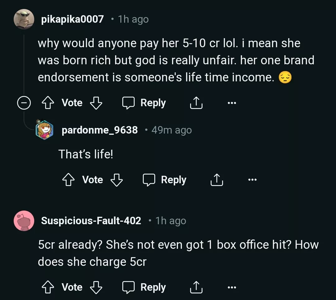Collapse pikapika0007's comment thread
Image resolution: width=336 pixels, height=300 pixels.
point(24,103)
